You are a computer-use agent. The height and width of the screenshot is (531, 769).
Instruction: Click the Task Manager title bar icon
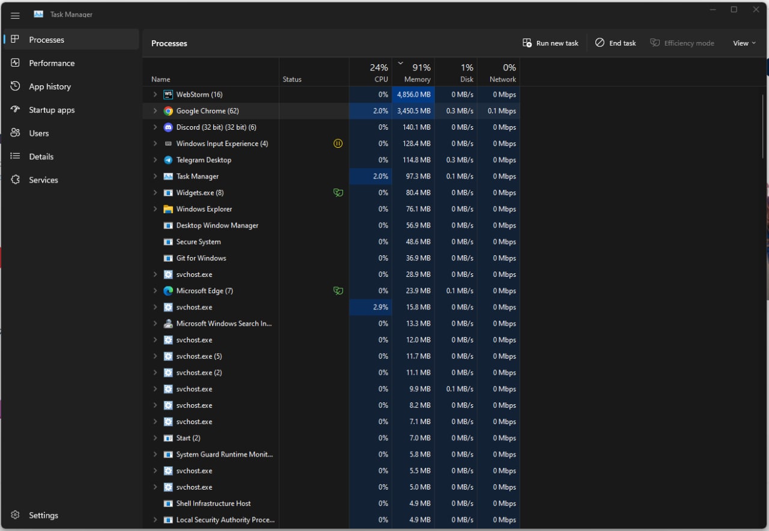coord(38,14)
